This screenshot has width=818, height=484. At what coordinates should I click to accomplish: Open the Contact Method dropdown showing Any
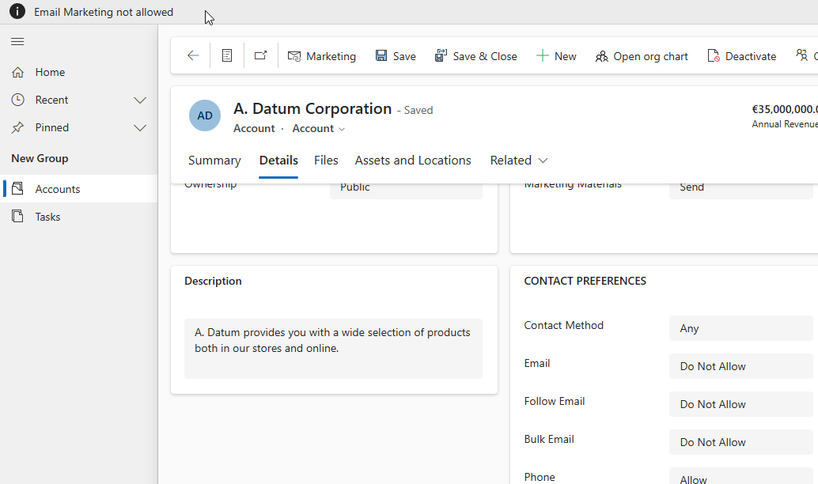(x=740, y=328)
